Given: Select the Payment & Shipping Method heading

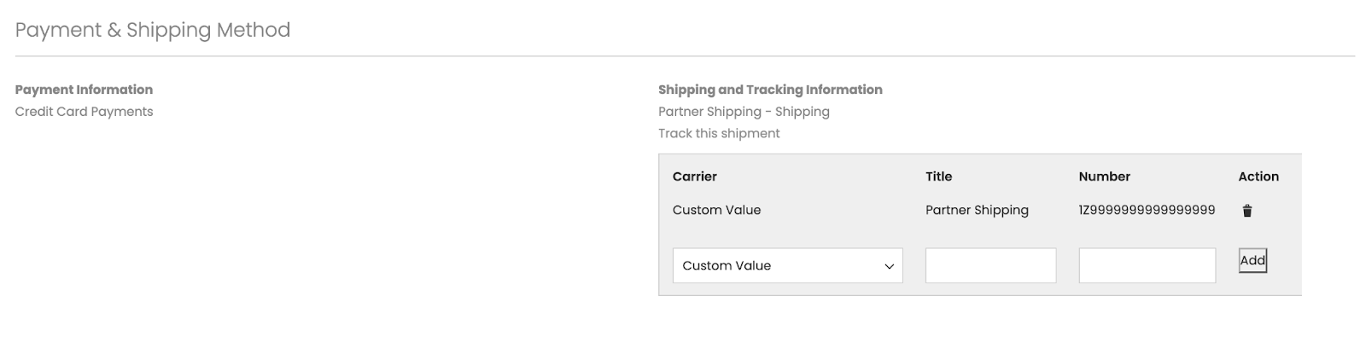Looking at the screenshot, I should 153,30.
